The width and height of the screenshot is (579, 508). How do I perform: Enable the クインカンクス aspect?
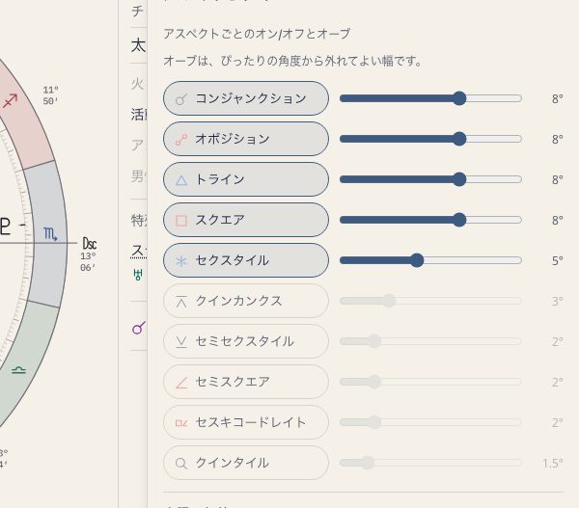tap(246, 301)
